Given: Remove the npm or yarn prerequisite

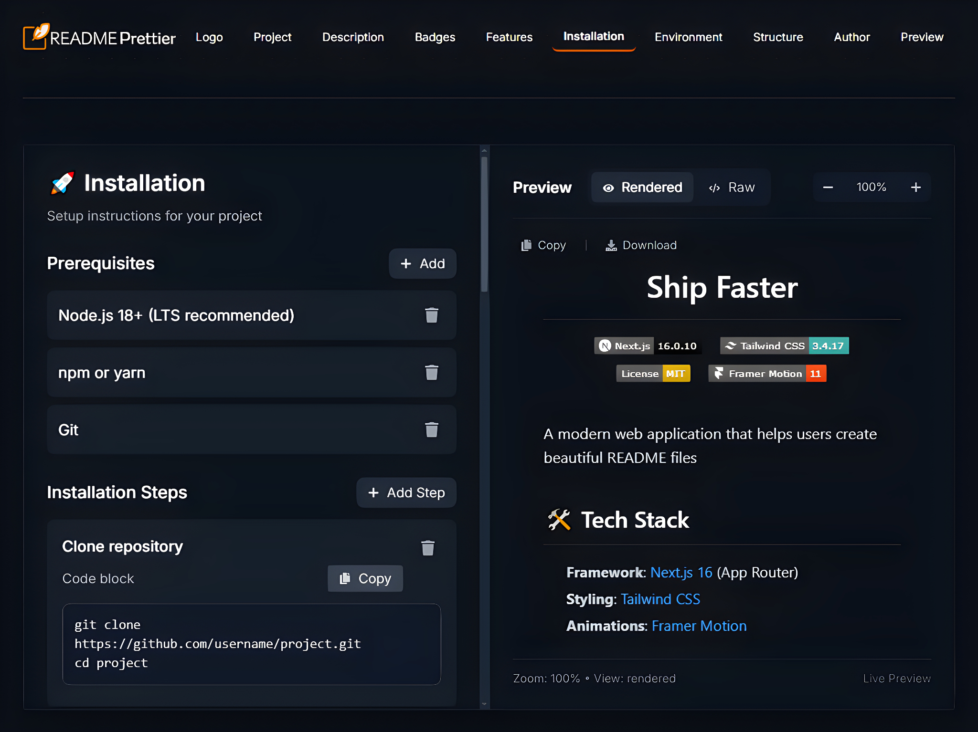Looking at the screenshot, I should [x=431, y=373].
